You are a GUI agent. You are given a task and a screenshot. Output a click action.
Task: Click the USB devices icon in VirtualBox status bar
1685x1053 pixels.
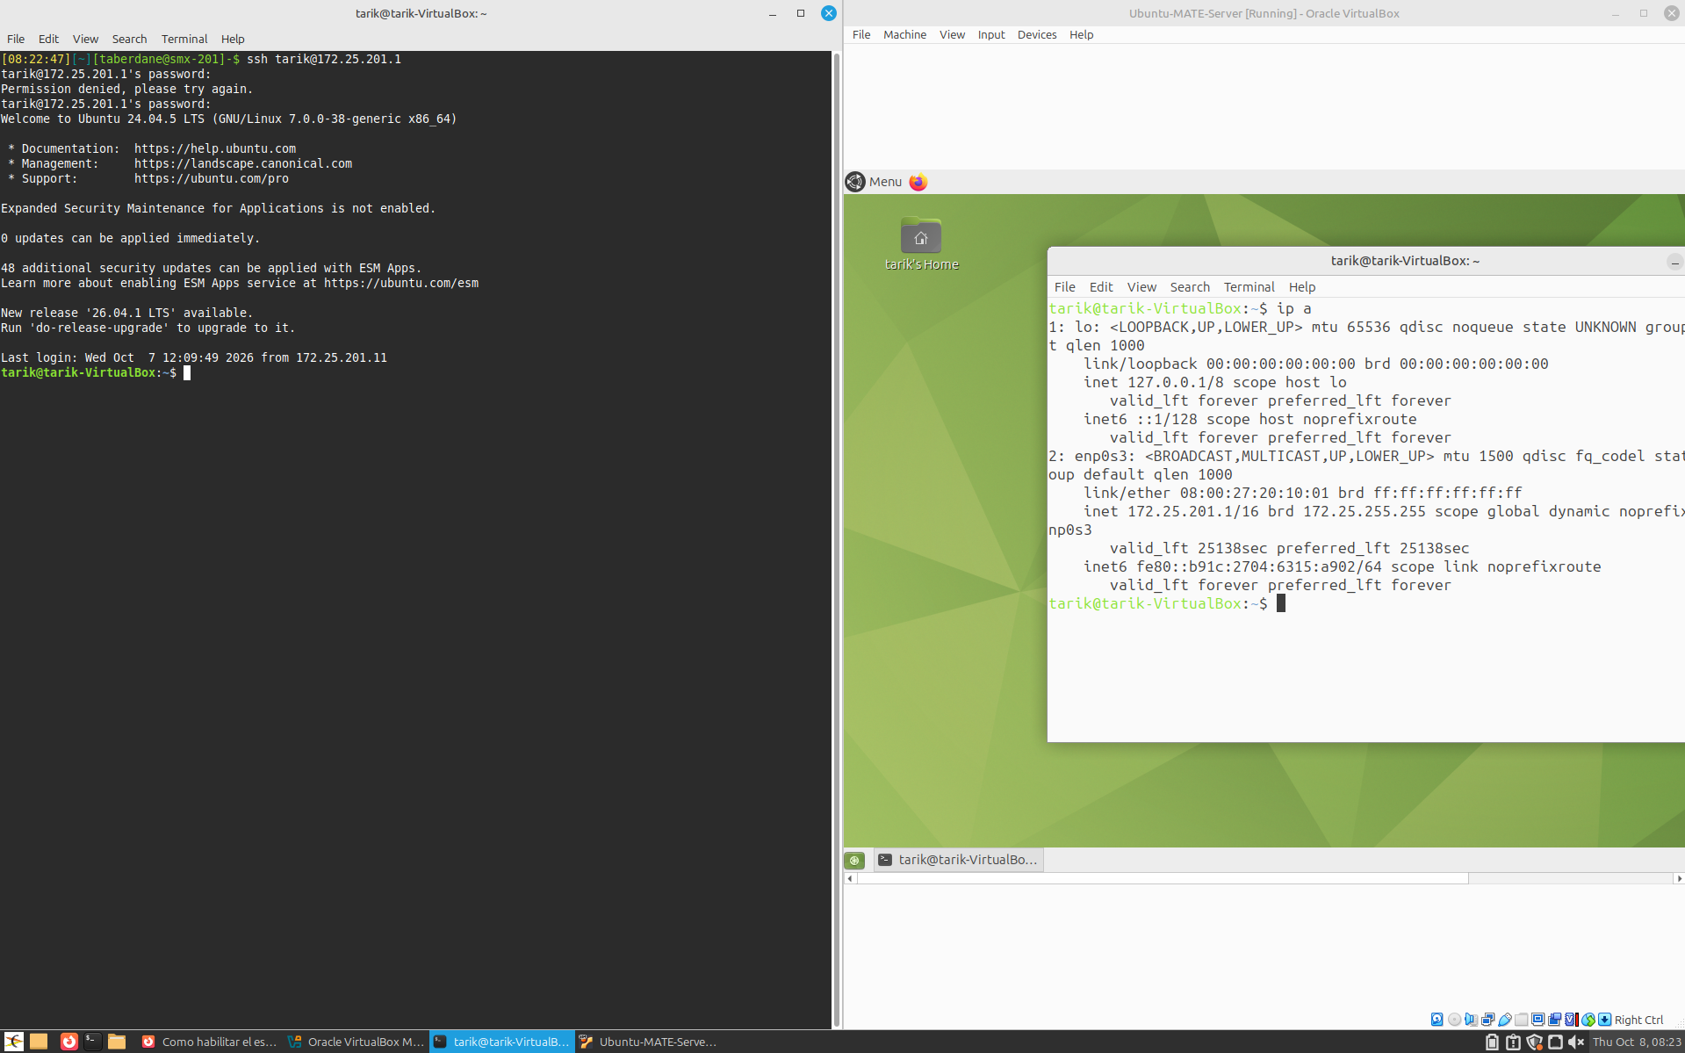(x=1505, y=1020)
